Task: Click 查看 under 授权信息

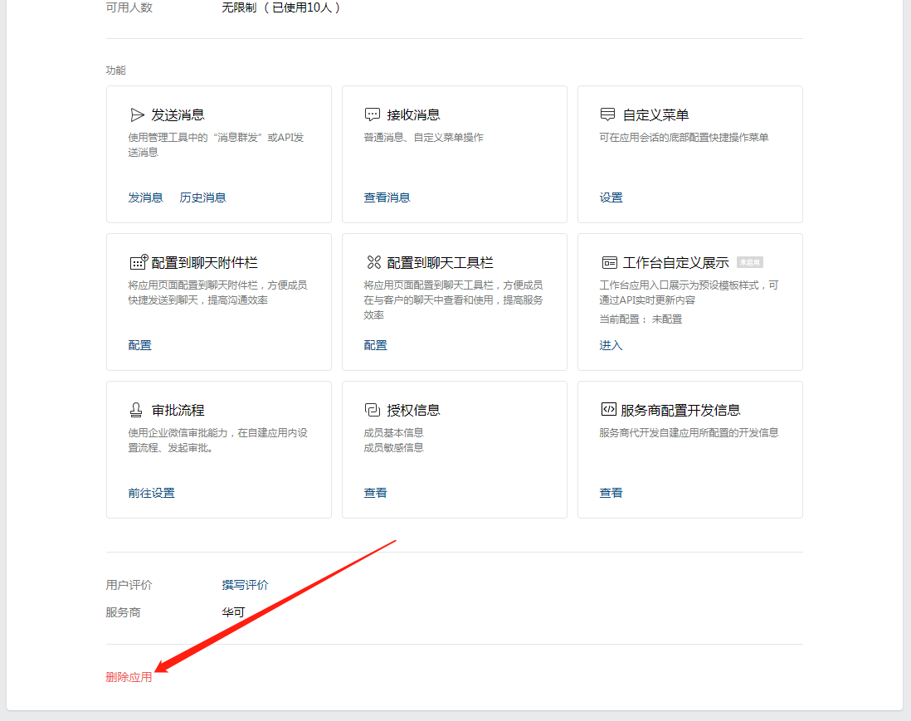Action: pos(375,493)
